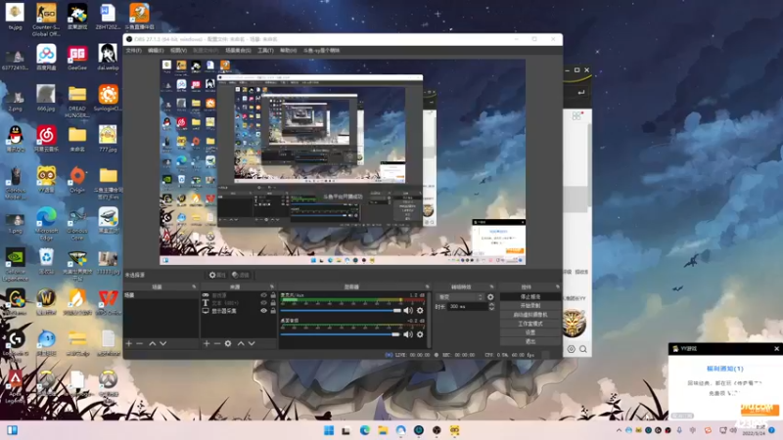Enable Studio Mode button
The width and height of the screenshot is (783, 440).
click(530, 324)
